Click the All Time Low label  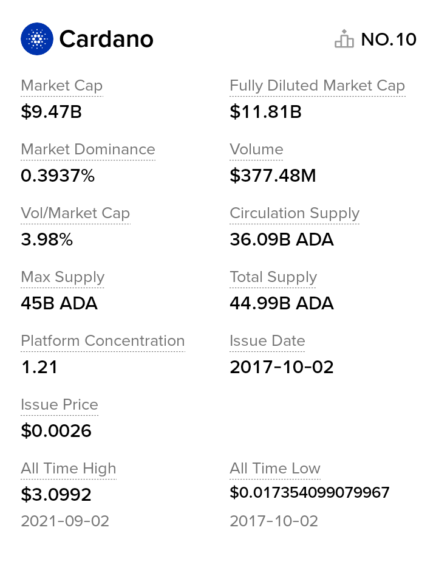pyautogui.click(x=275, y=469)
